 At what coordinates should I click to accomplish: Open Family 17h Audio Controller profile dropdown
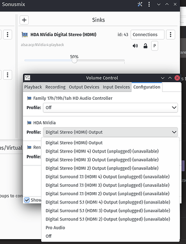coord(110,108)
